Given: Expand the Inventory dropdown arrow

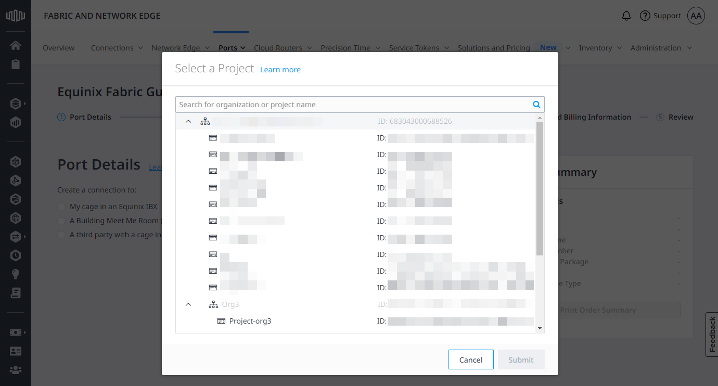Looking at the screenshot, I should (x=619, y=48).
